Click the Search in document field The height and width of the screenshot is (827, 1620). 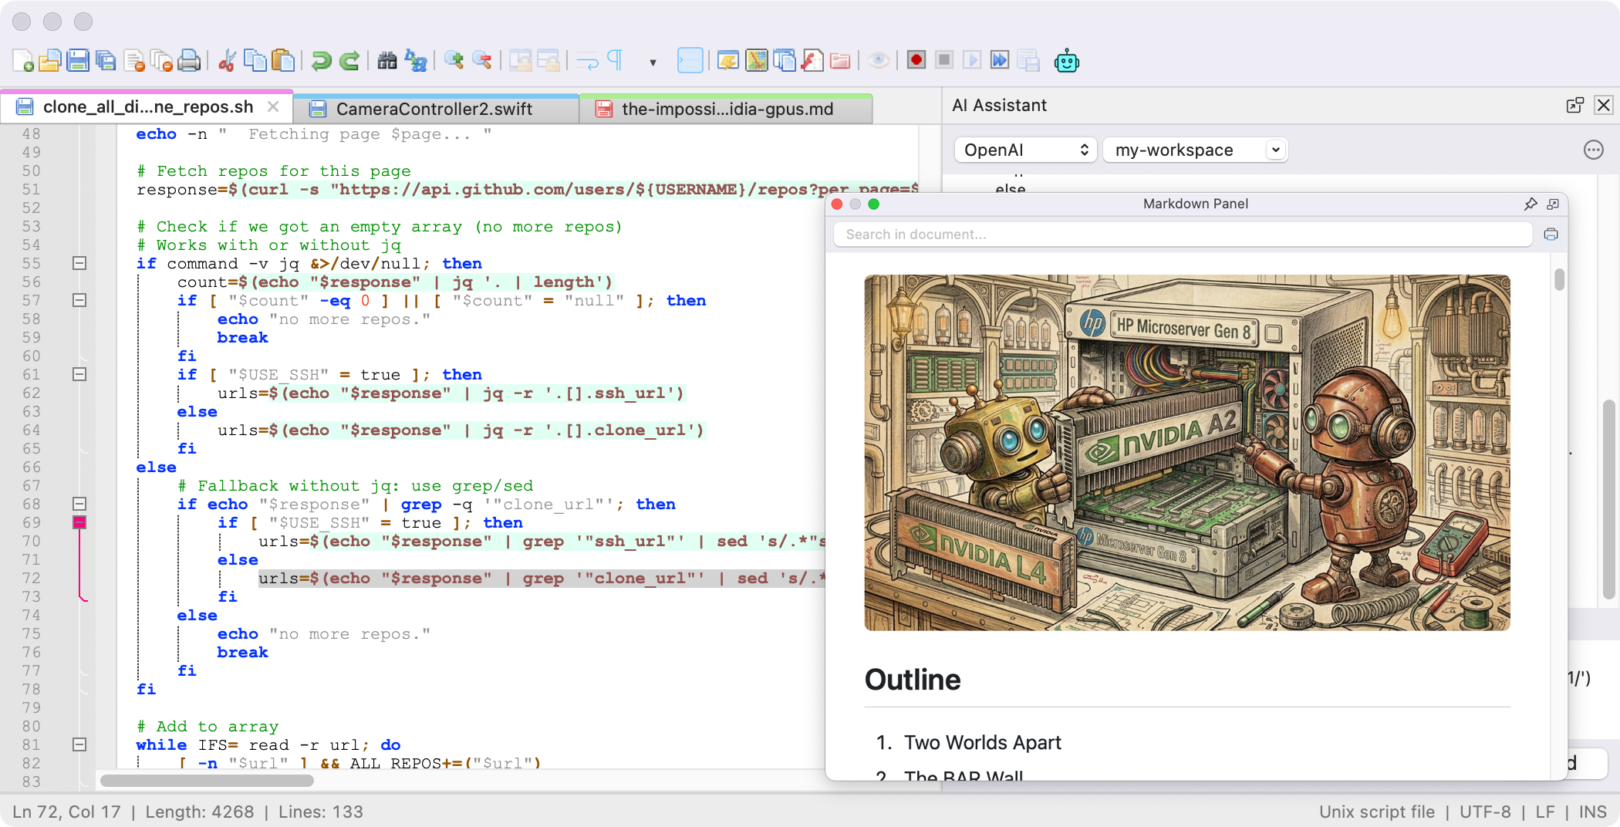click(x=1180, y=235)
